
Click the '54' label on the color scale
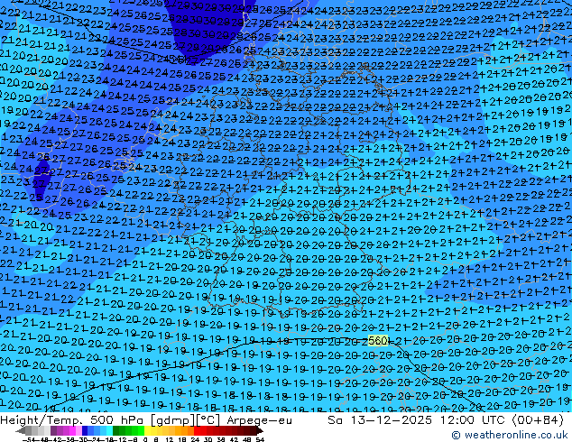click(260, 440)
